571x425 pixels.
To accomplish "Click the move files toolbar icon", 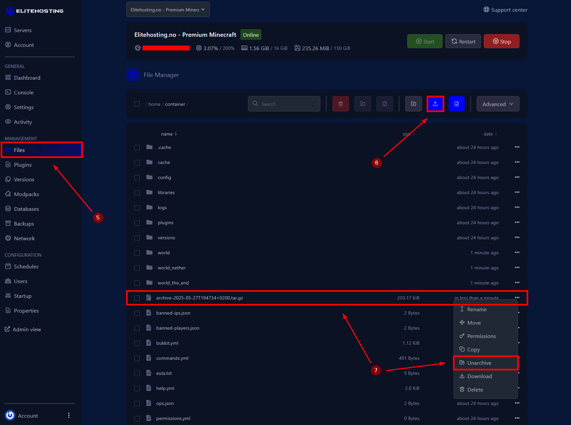I will (363, 104).
